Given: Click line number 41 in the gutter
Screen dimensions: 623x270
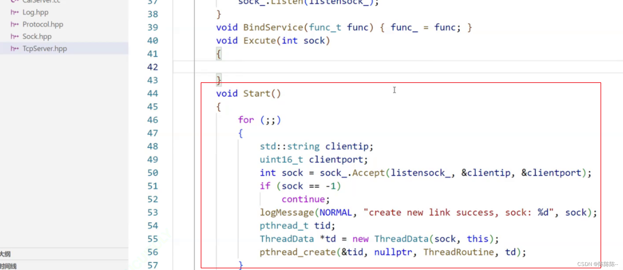Looking at the screenshot, I should 153,54.
